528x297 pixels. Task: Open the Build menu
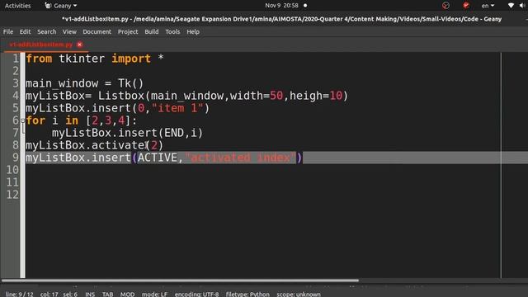(x=152, y=31)
